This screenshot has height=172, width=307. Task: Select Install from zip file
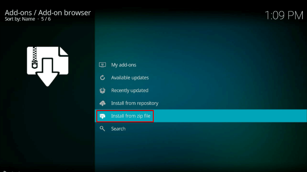click(x=201, y=116)
